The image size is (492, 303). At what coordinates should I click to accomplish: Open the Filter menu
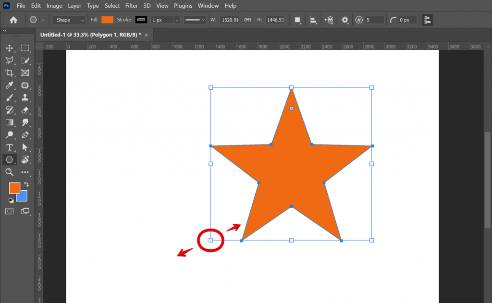click(131, 5)
